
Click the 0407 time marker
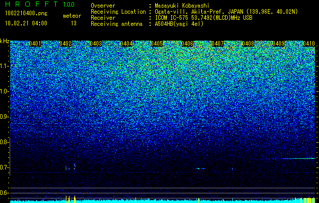(218, 44)
